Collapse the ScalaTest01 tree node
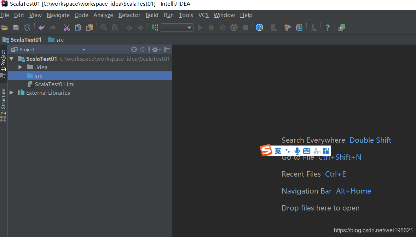Image resolution: width=416 pixels, height=237 pixels. click(11, 59)
